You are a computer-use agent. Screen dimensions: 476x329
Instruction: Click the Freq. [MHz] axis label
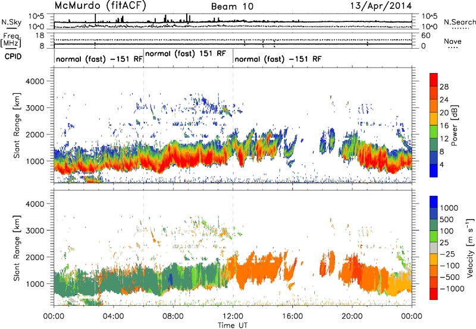point(11,40)
